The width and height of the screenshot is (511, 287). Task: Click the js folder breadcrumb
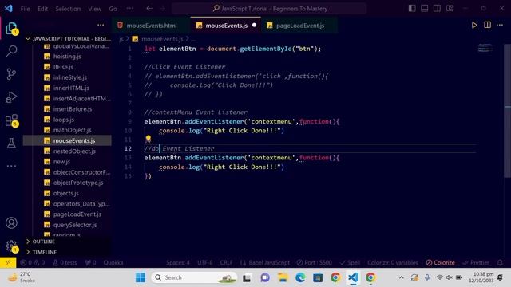coord(121,39)
